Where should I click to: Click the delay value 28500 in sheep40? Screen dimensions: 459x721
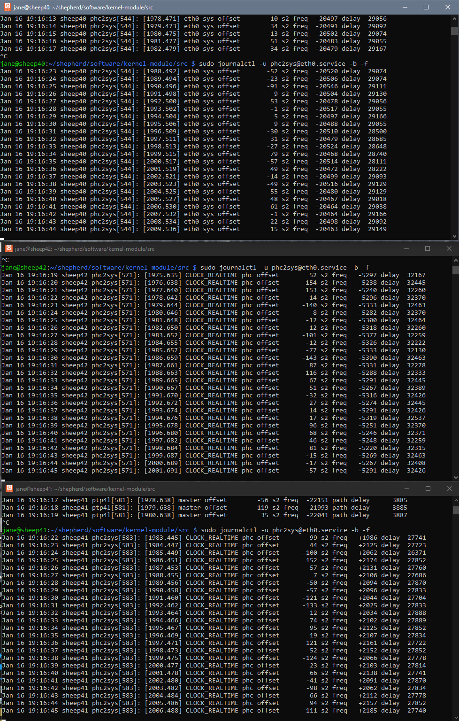[377, 132]
